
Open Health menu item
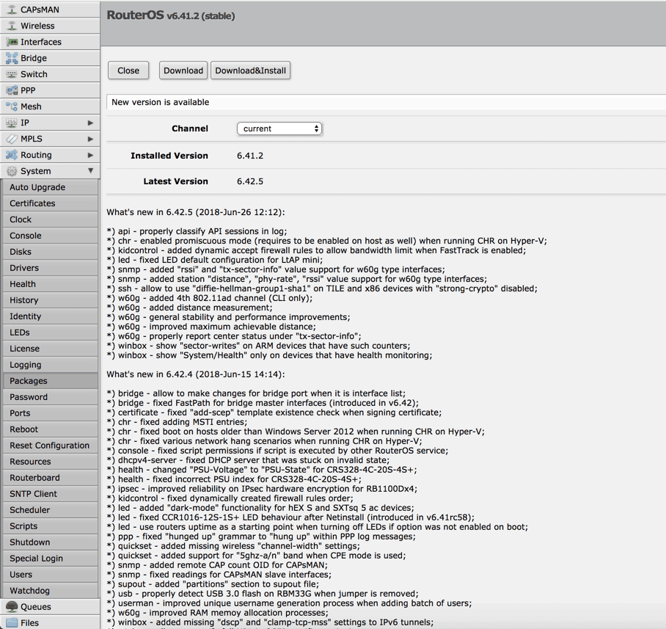point(50,284)
